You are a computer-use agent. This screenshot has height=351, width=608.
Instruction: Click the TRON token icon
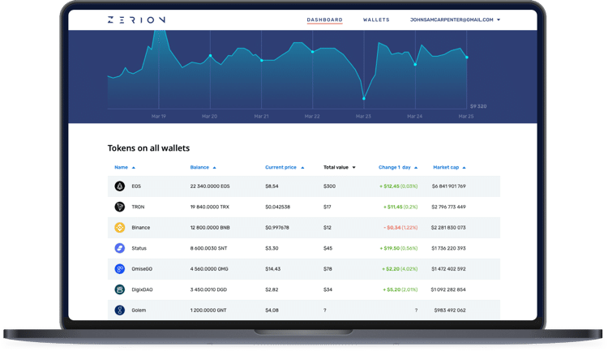coord(120,207)
